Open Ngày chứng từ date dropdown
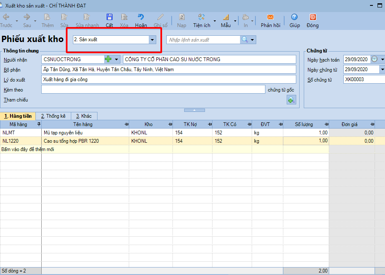The height and width of the screenshot is (275, 385). [x=382, y=69]
